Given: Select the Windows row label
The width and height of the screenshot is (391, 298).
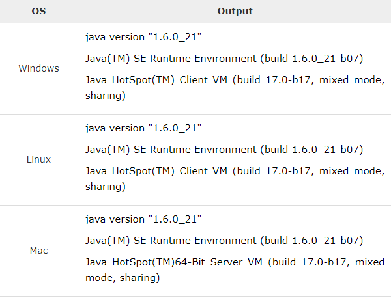Looking at the screenshot, I should click(x=38, y=68).
